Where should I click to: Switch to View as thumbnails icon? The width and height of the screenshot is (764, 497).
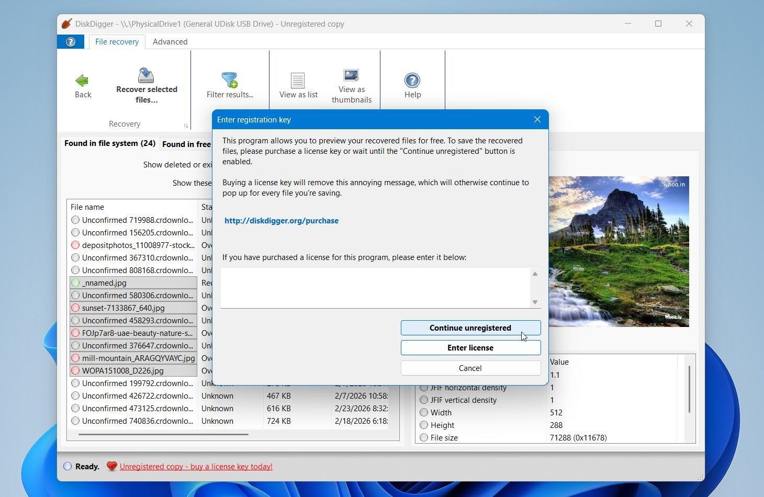point(351,75)
